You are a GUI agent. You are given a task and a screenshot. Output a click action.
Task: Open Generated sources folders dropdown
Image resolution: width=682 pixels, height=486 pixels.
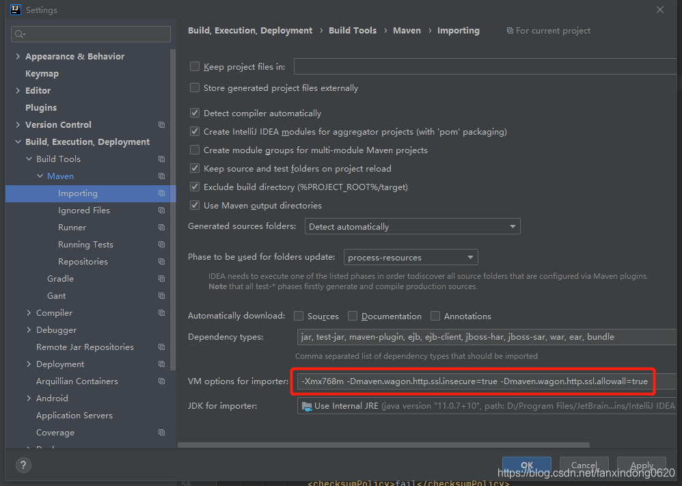coord(412,227)
